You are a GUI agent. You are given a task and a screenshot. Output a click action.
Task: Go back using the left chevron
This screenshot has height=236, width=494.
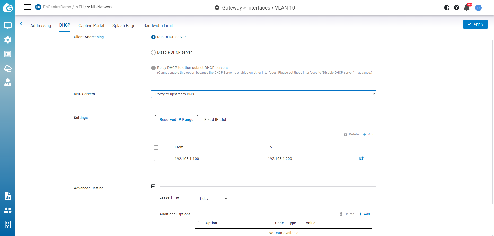21,24
